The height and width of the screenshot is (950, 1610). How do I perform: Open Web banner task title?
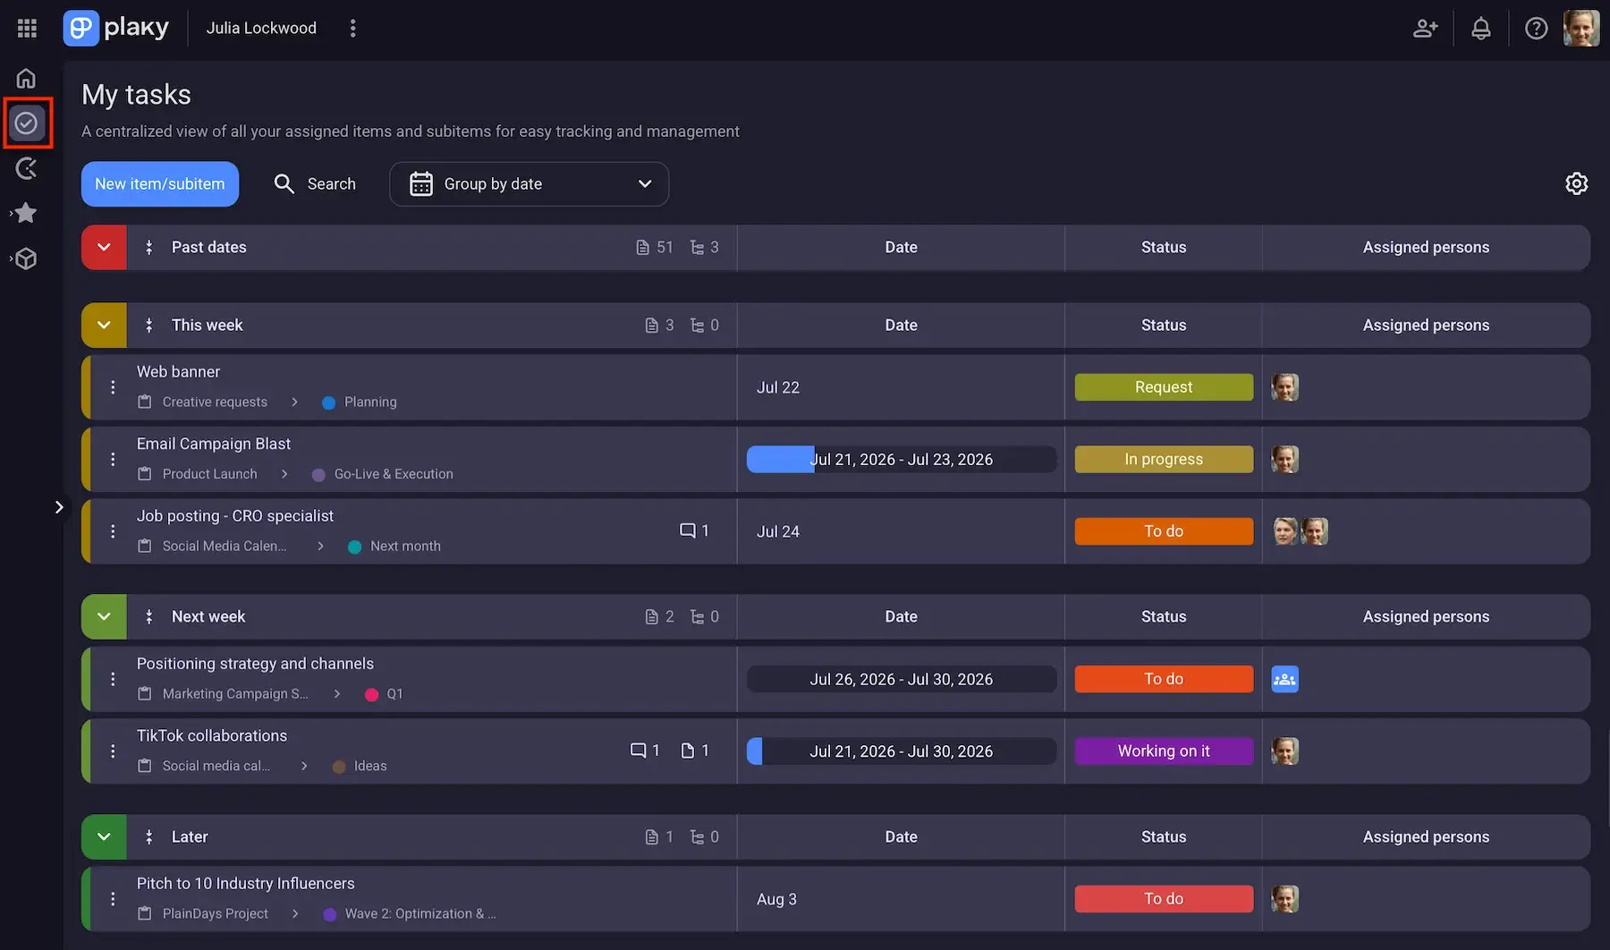coord(178,371)
